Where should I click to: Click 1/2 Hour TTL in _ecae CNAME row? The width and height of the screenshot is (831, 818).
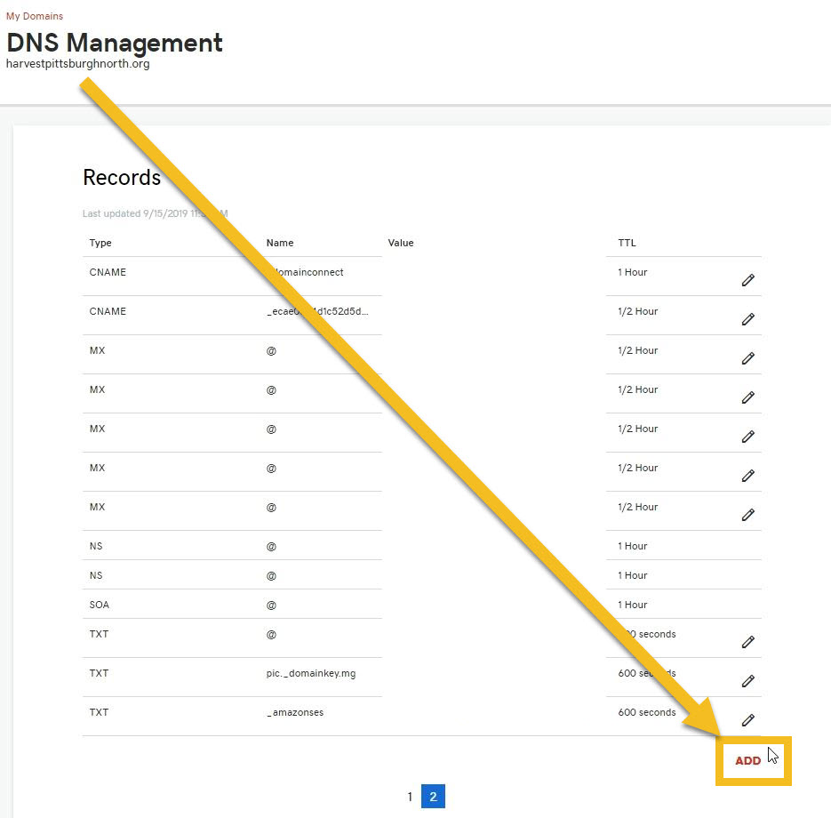tap(638, 311)
